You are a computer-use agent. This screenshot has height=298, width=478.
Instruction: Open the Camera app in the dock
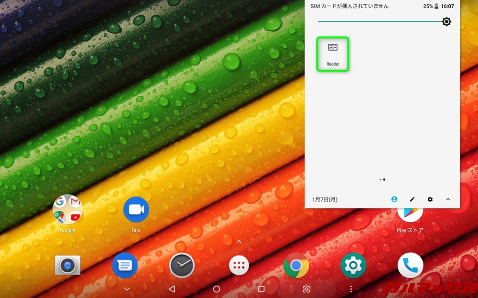point(67,265)
